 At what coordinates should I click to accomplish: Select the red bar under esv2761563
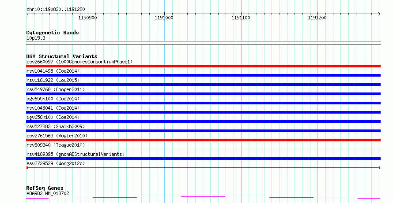point(203,140)
